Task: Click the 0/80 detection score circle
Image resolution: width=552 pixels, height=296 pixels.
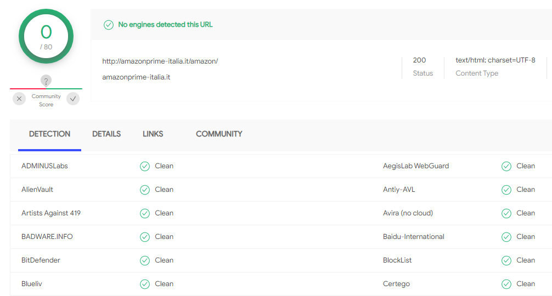Action: [46, 36]
